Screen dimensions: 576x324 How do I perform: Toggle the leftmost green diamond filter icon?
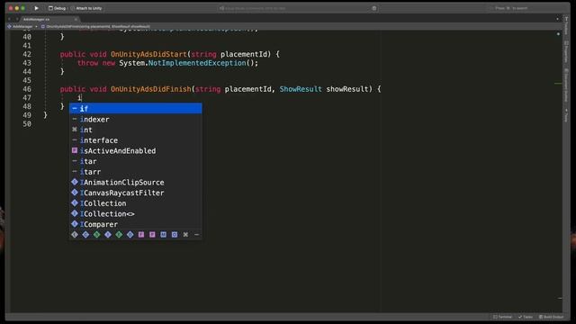(96, 234)
